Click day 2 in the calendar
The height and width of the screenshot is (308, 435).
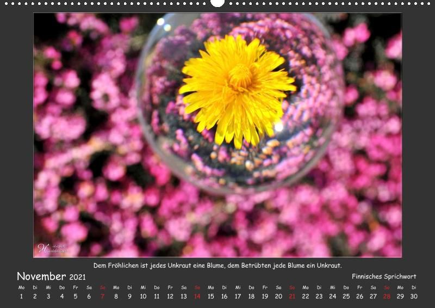click(35, 297)
